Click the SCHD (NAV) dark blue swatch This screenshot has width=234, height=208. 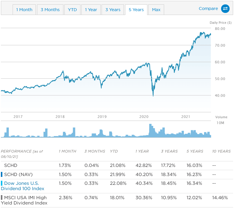point(2,174)
